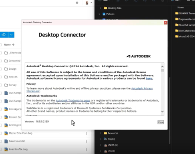Open the SHEETS folder name
195x154 pixels.
pos(13,77)
